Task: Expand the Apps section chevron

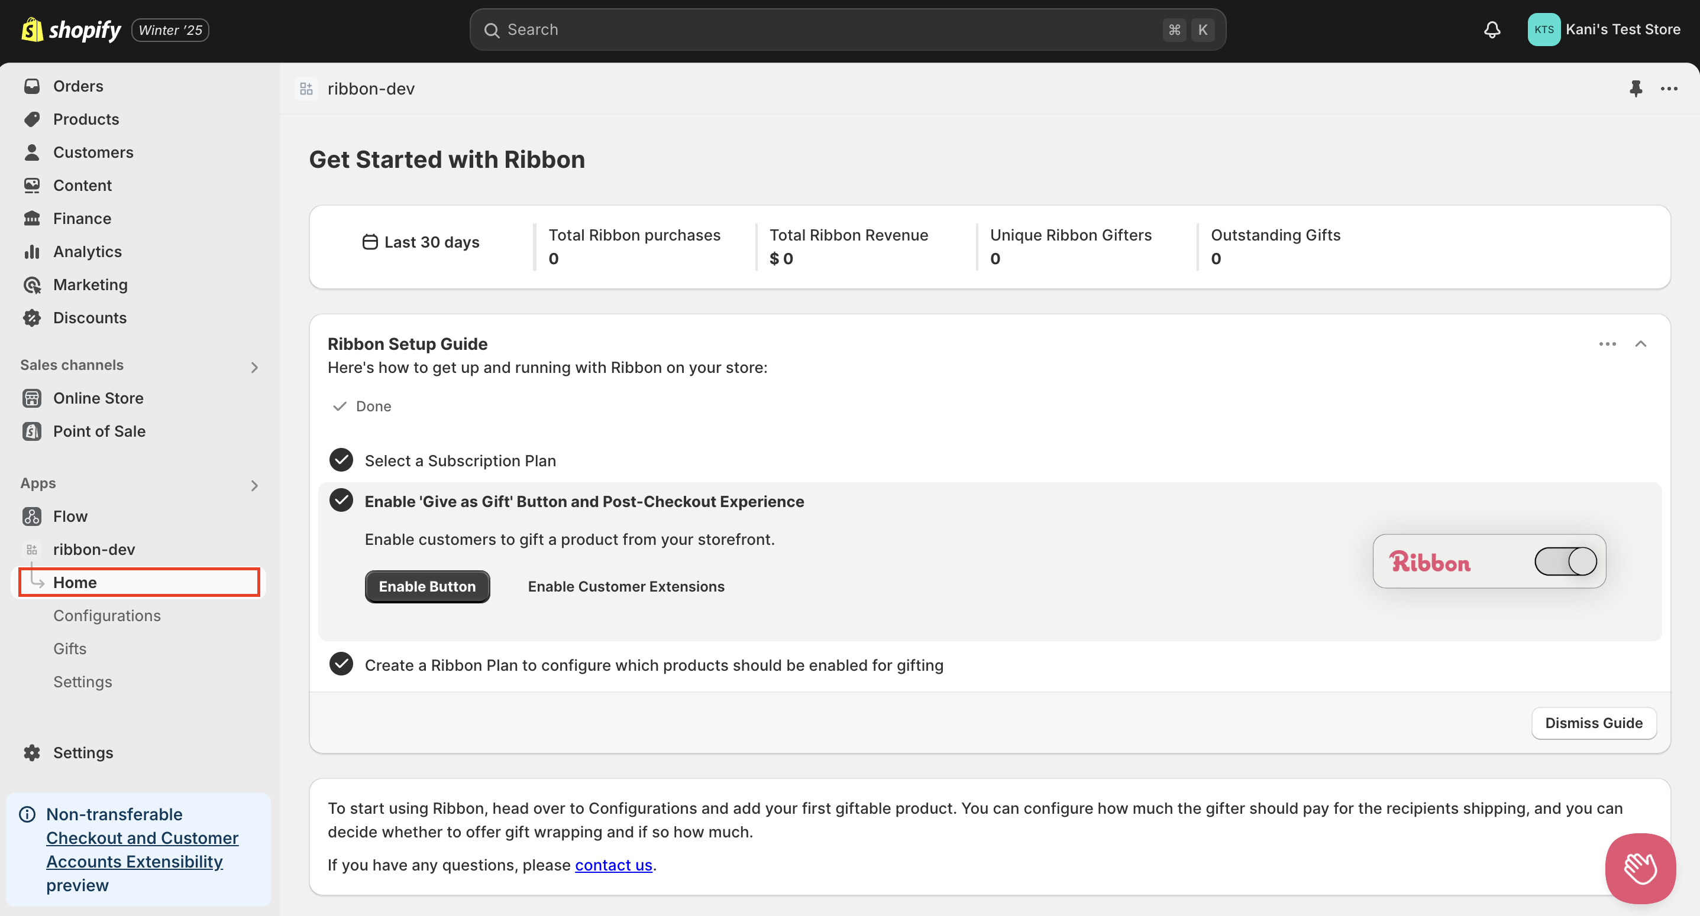Action: coord(255,485)
